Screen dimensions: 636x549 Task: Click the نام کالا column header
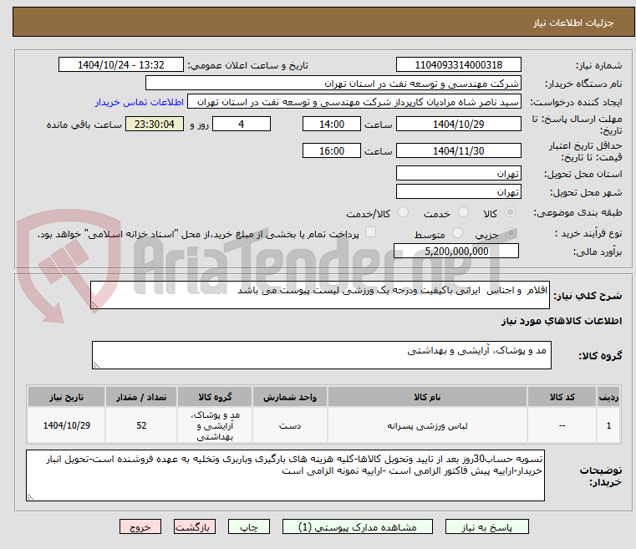[x=427, y=397]
